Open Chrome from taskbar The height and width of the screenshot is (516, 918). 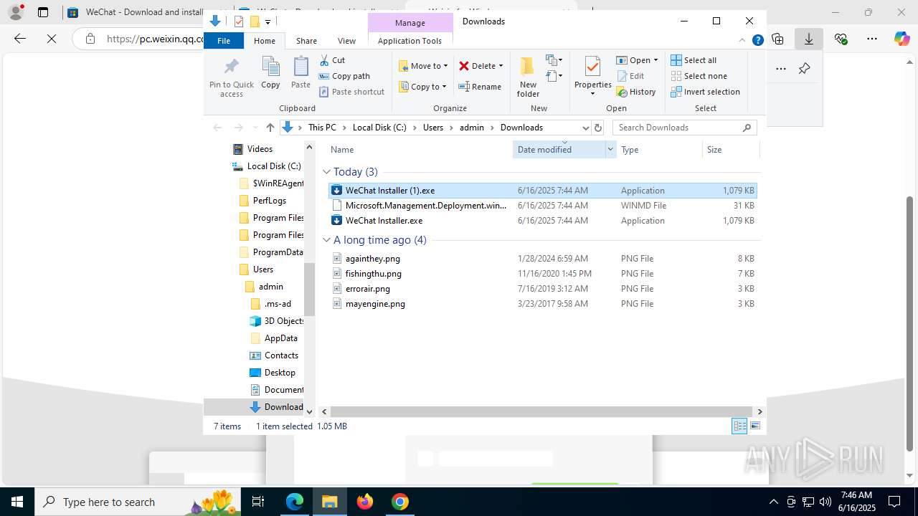click(x=400, y=502)
